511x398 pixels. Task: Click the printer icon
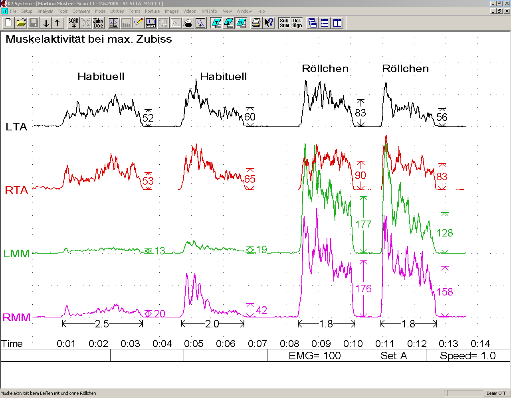pos(256,23)
